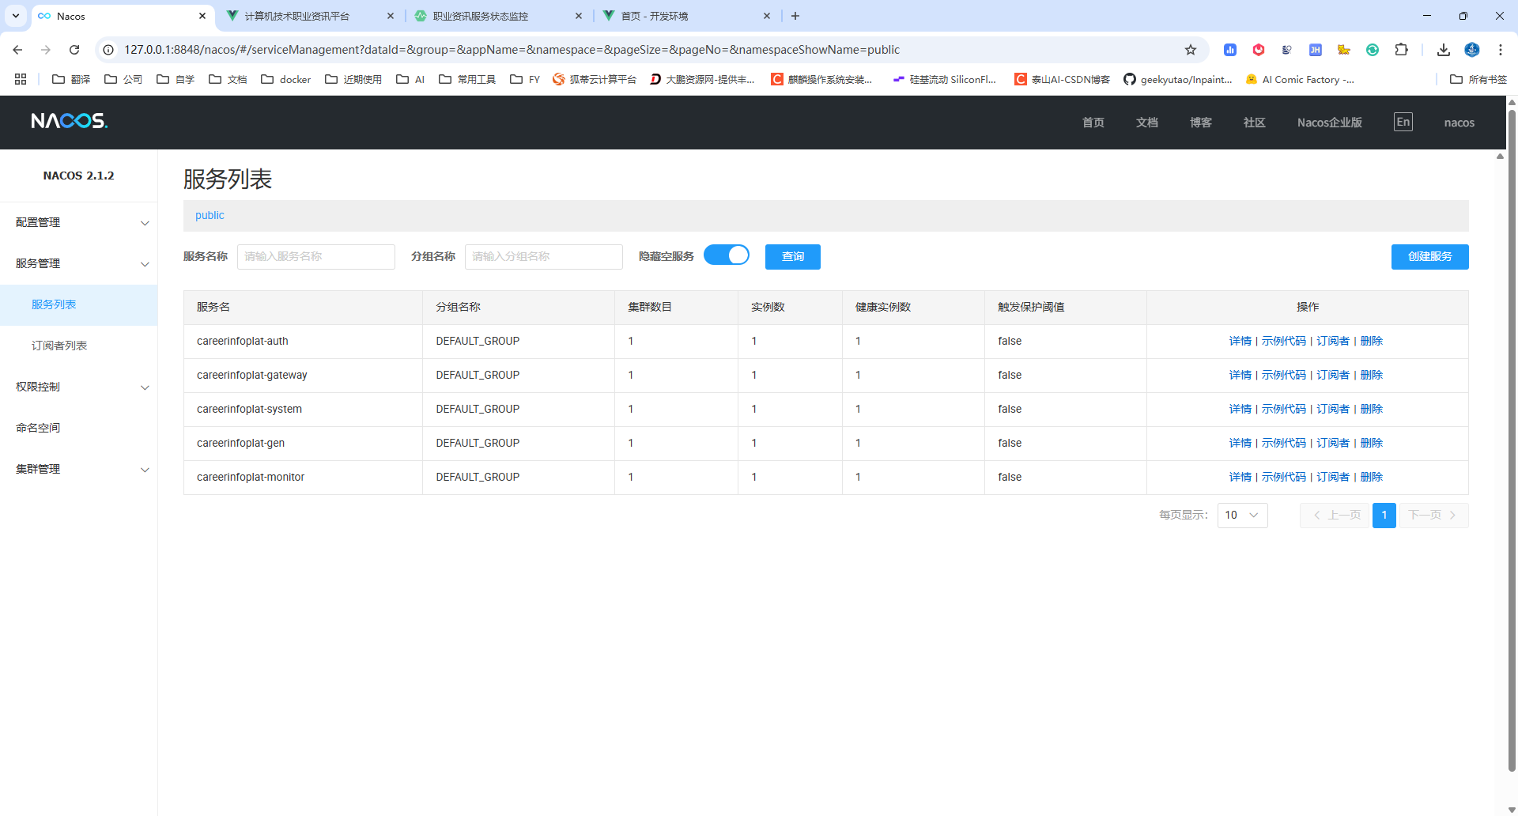Image resolution: width=1518 pixels, height=816 pixels.
Task: Toggle the 隐藏空服务 switch
Action: pos(726,255)
